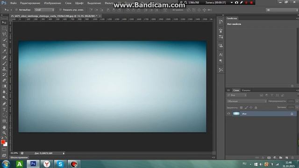
Task: Close the open document tab
Action: pyautogui.click(x=100, y=16)
